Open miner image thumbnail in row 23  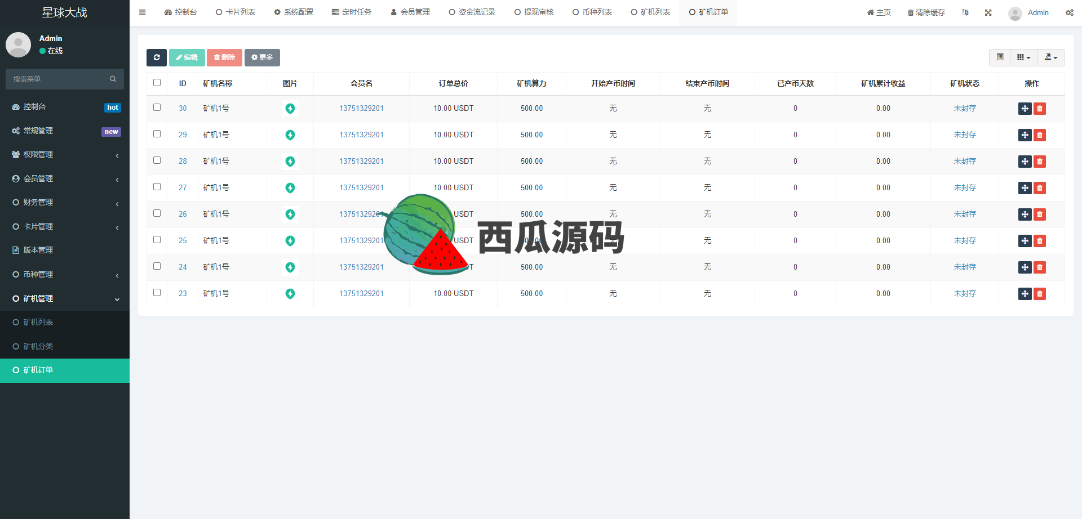tap(290, 294)
